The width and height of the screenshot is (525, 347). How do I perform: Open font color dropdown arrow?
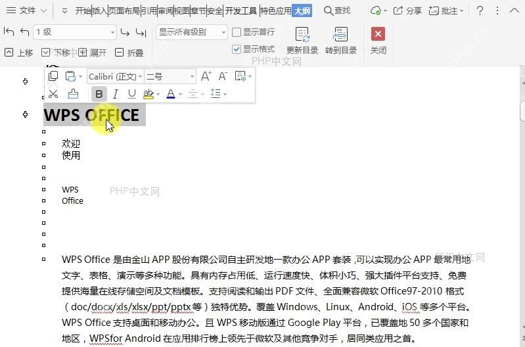tap(180, 95)
